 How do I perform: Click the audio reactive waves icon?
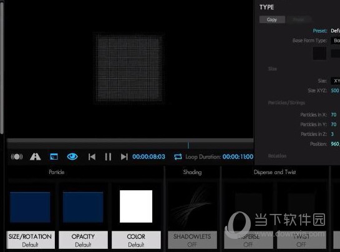point(17,157)
